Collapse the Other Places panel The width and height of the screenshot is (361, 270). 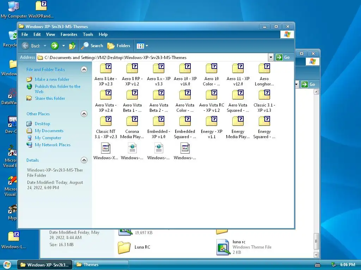pos(84,114)
